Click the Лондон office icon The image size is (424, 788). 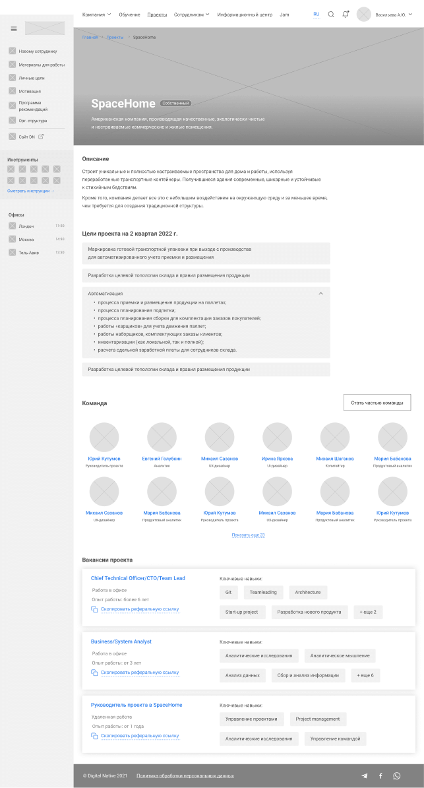pyautogui.click(x=12, y=226)
